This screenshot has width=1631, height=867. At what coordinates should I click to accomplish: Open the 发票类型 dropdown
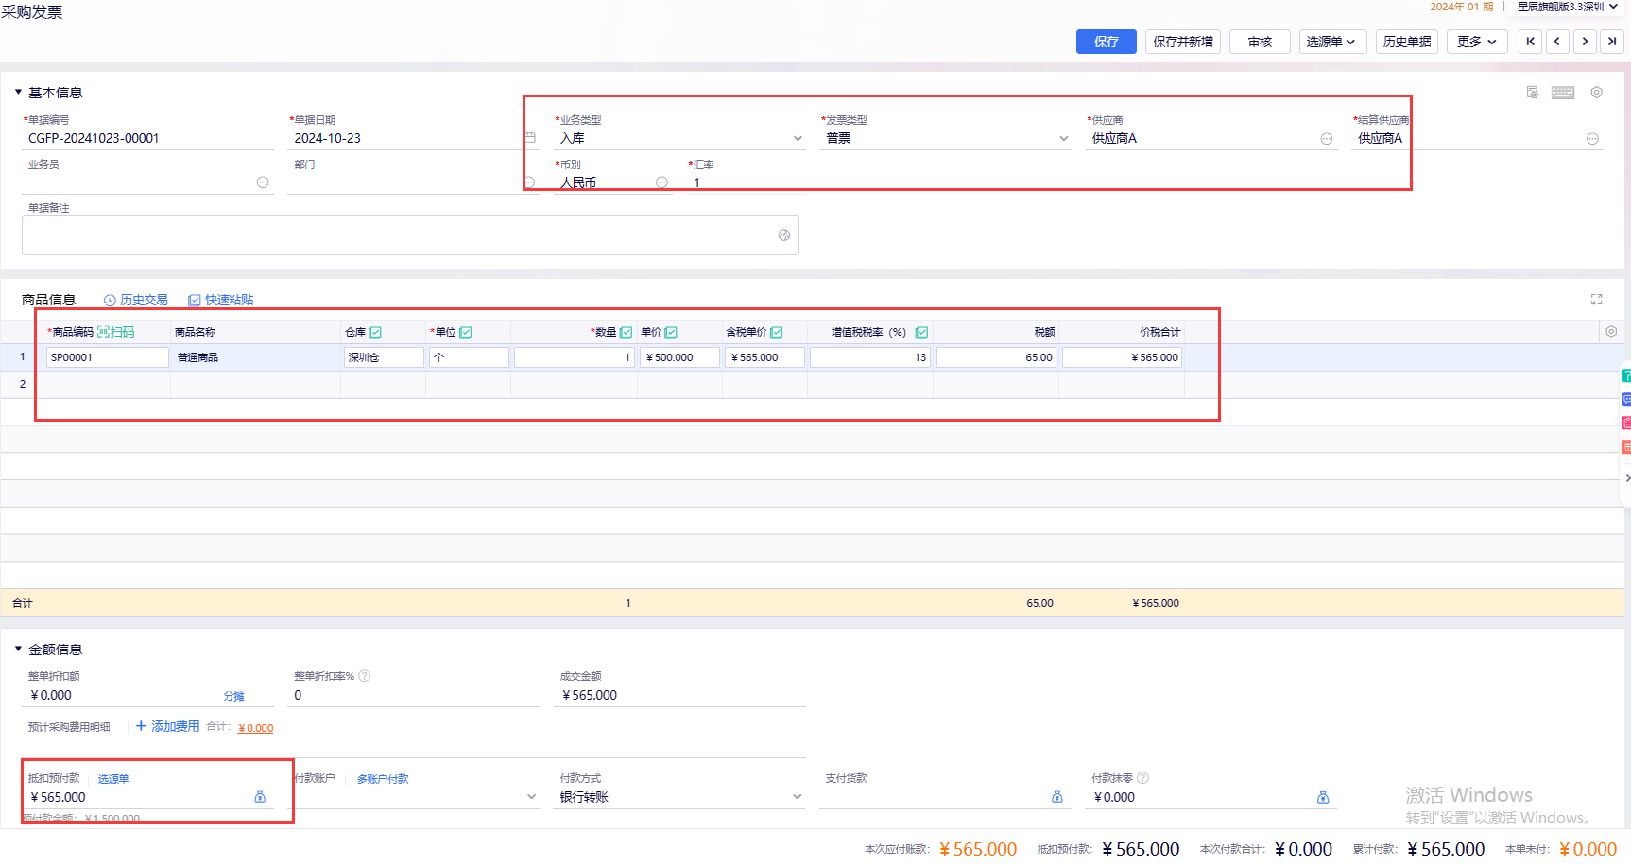[x=1063, y=138]
